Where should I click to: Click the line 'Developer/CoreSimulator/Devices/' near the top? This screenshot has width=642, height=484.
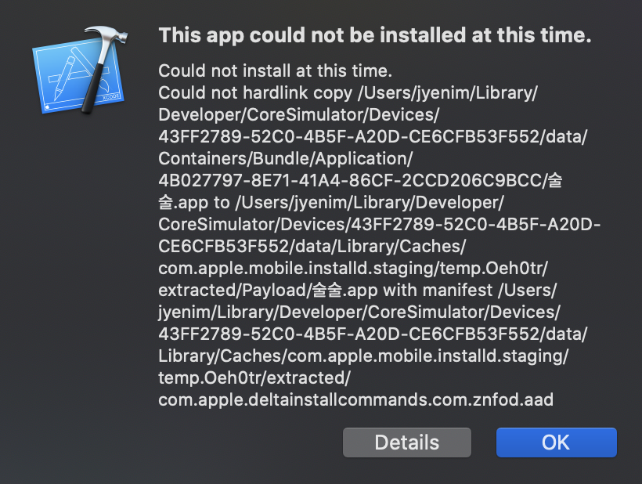(x=298, y=114)
